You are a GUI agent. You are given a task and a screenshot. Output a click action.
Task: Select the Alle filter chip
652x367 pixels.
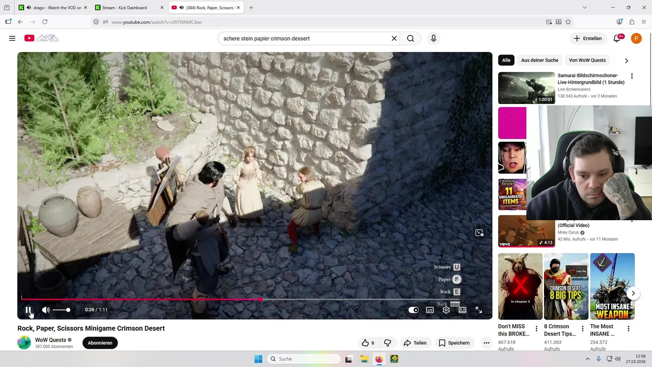point(506,60)
